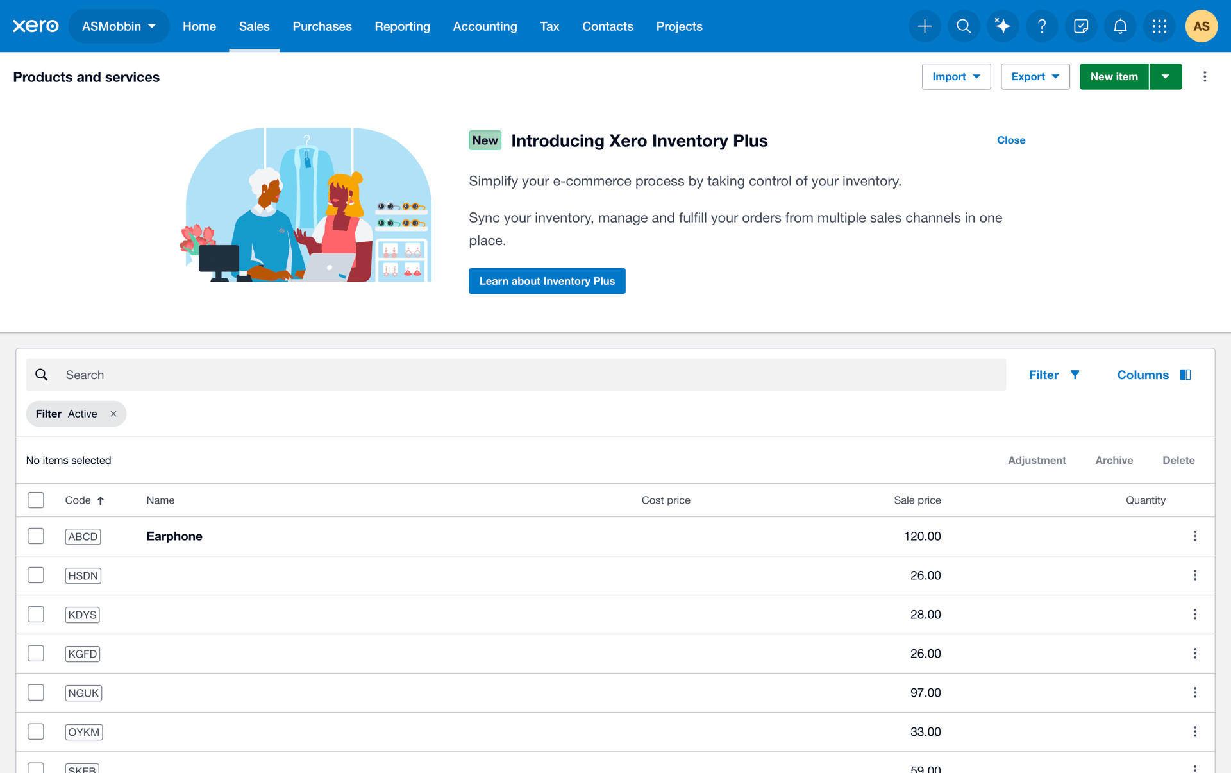
Task: Click the Xero logo
Action: pos(36,26)
